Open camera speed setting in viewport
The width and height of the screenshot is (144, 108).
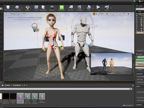coord(129,14)
